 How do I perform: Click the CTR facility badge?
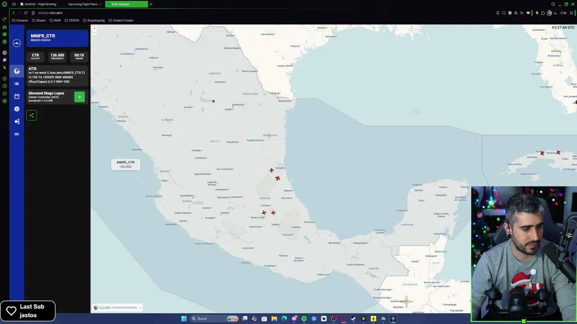click(35, 56)
